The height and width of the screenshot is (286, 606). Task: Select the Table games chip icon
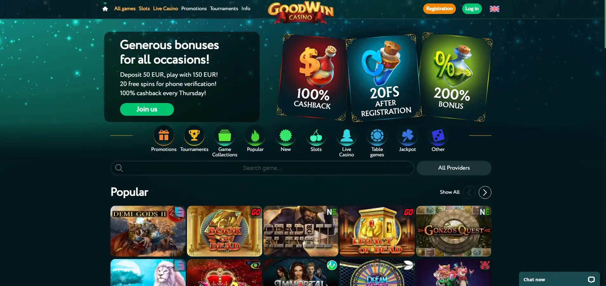pyautogui.click(x=377, y=136)
